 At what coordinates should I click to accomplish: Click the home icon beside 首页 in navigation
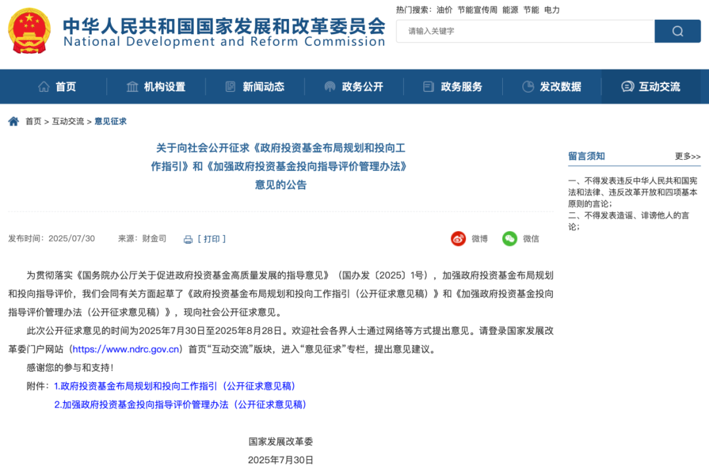(45, 86)
